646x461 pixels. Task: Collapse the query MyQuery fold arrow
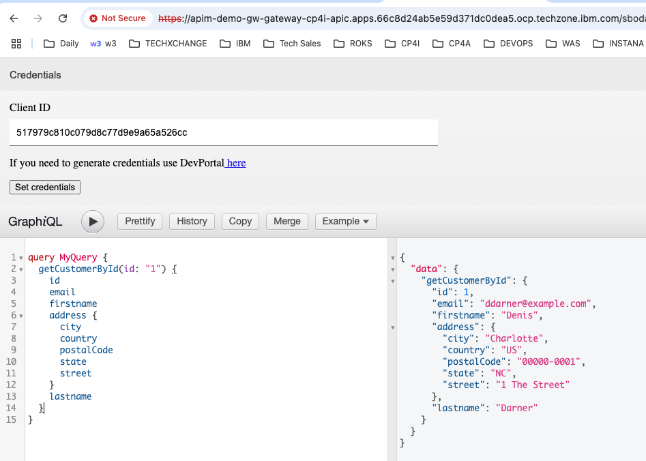coord(21,258)
